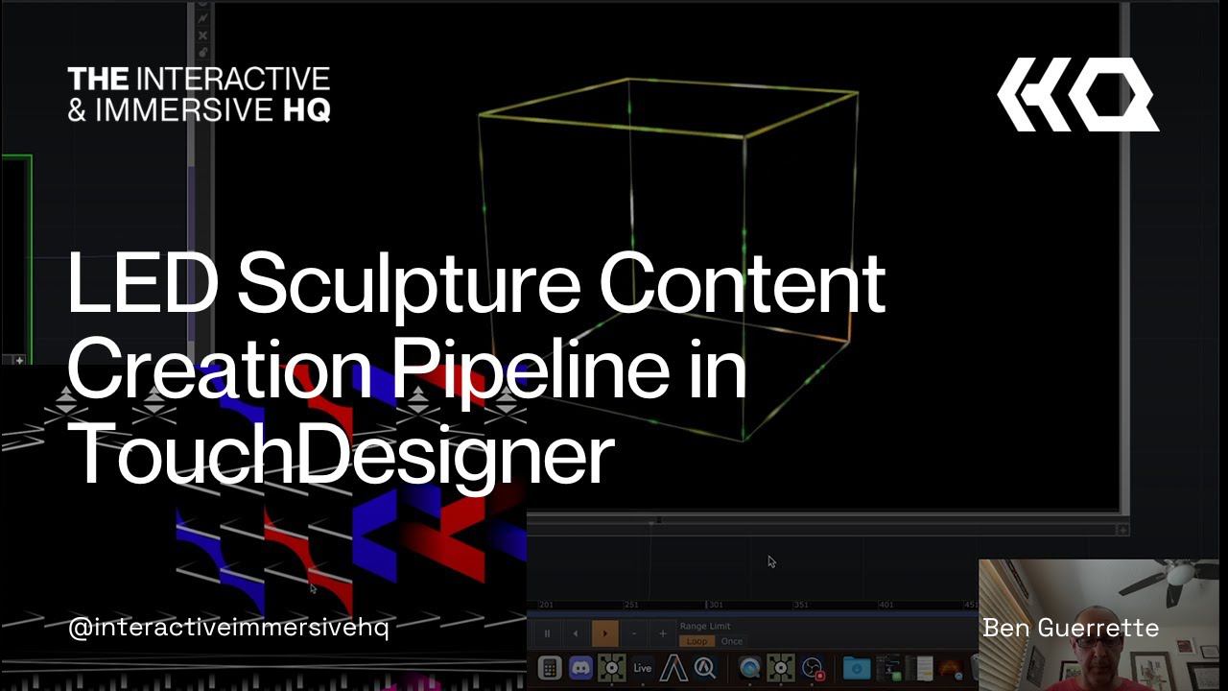The width and height of the screenshot is (1228, 691).
Task: Open the Downloads folder in the Dock
Action: [857, 668]
